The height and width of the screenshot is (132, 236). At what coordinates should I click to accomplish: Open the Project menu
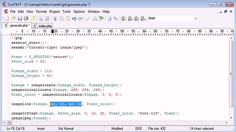(x=54, y=12)
